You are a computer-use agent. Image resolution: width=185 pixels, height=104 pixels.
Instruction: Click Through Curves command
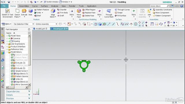(x=122, y=10)
